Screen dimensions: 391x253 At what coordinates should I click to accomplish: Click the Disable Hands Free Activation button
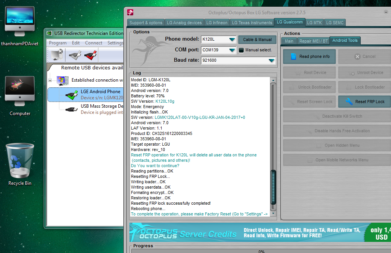[337, 131]
